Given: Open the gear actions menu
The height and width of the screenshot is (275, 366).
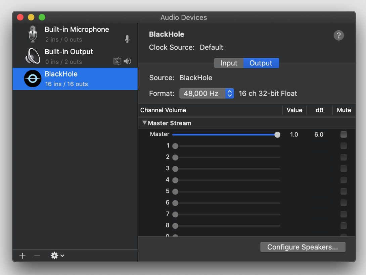Looking at the screenshot, I should click(x=57, y=256).
